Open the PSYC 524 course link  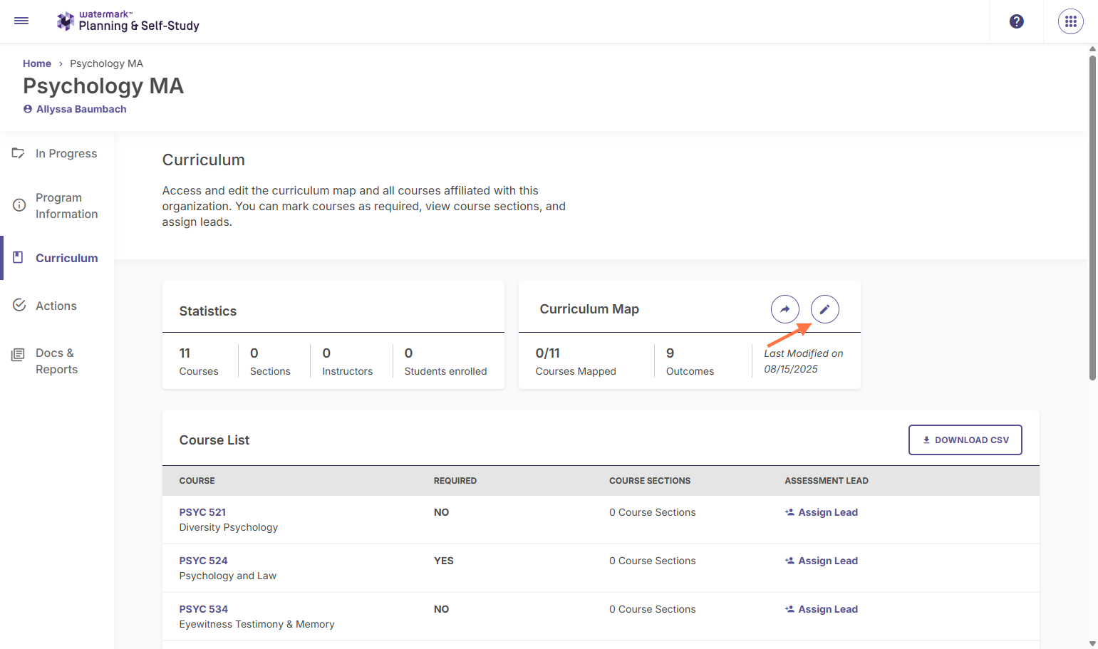coord(204,561)
